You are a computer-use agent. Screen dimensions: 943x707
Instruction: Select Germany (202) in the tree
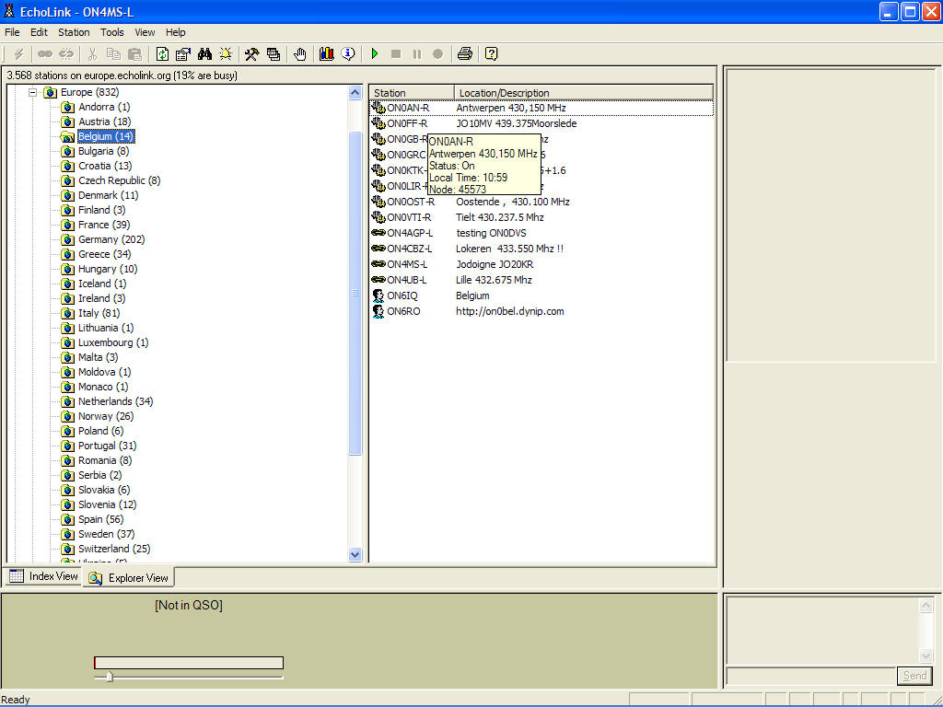pyautogui.click(x=111, y=239)
